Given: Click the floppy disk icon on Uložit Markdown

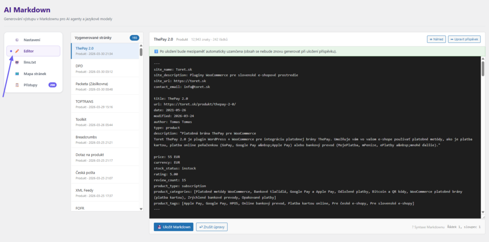Looking at the screenshot, I should click(x=159, y=227).
